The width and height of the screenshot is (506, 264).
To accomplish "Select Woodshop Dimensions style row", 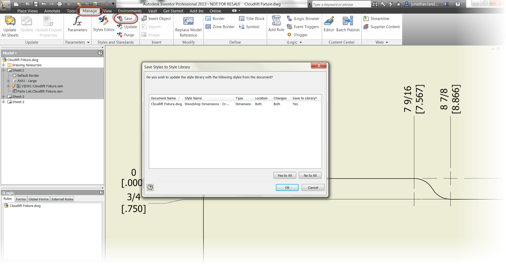I will (x=235, y=104).
